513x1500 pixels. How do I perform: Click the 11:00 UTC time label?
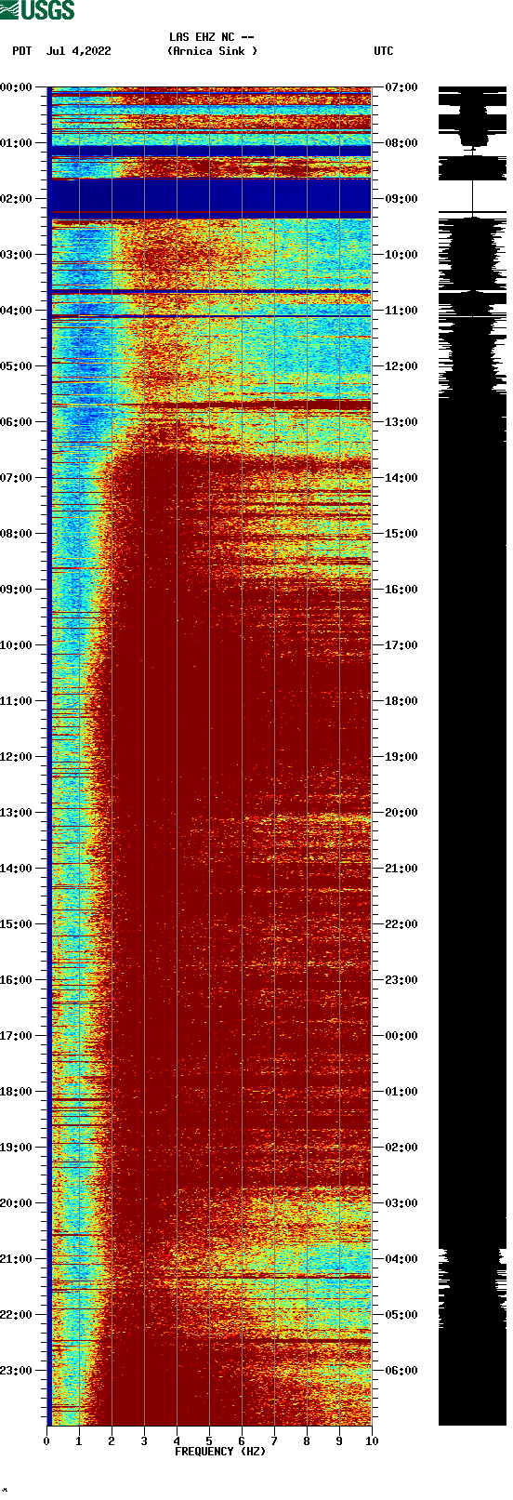(401, 311)
